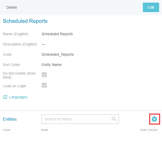This screenshot has width=162, height=148.
Task: Toggle the Load on Login checkbox
Action: (x=44, y=85)
